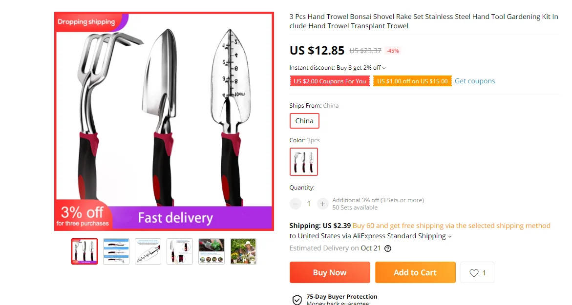
Task: Click the US $1.00 off on US $15.00 tag
Action: click(x=412, y=81)
